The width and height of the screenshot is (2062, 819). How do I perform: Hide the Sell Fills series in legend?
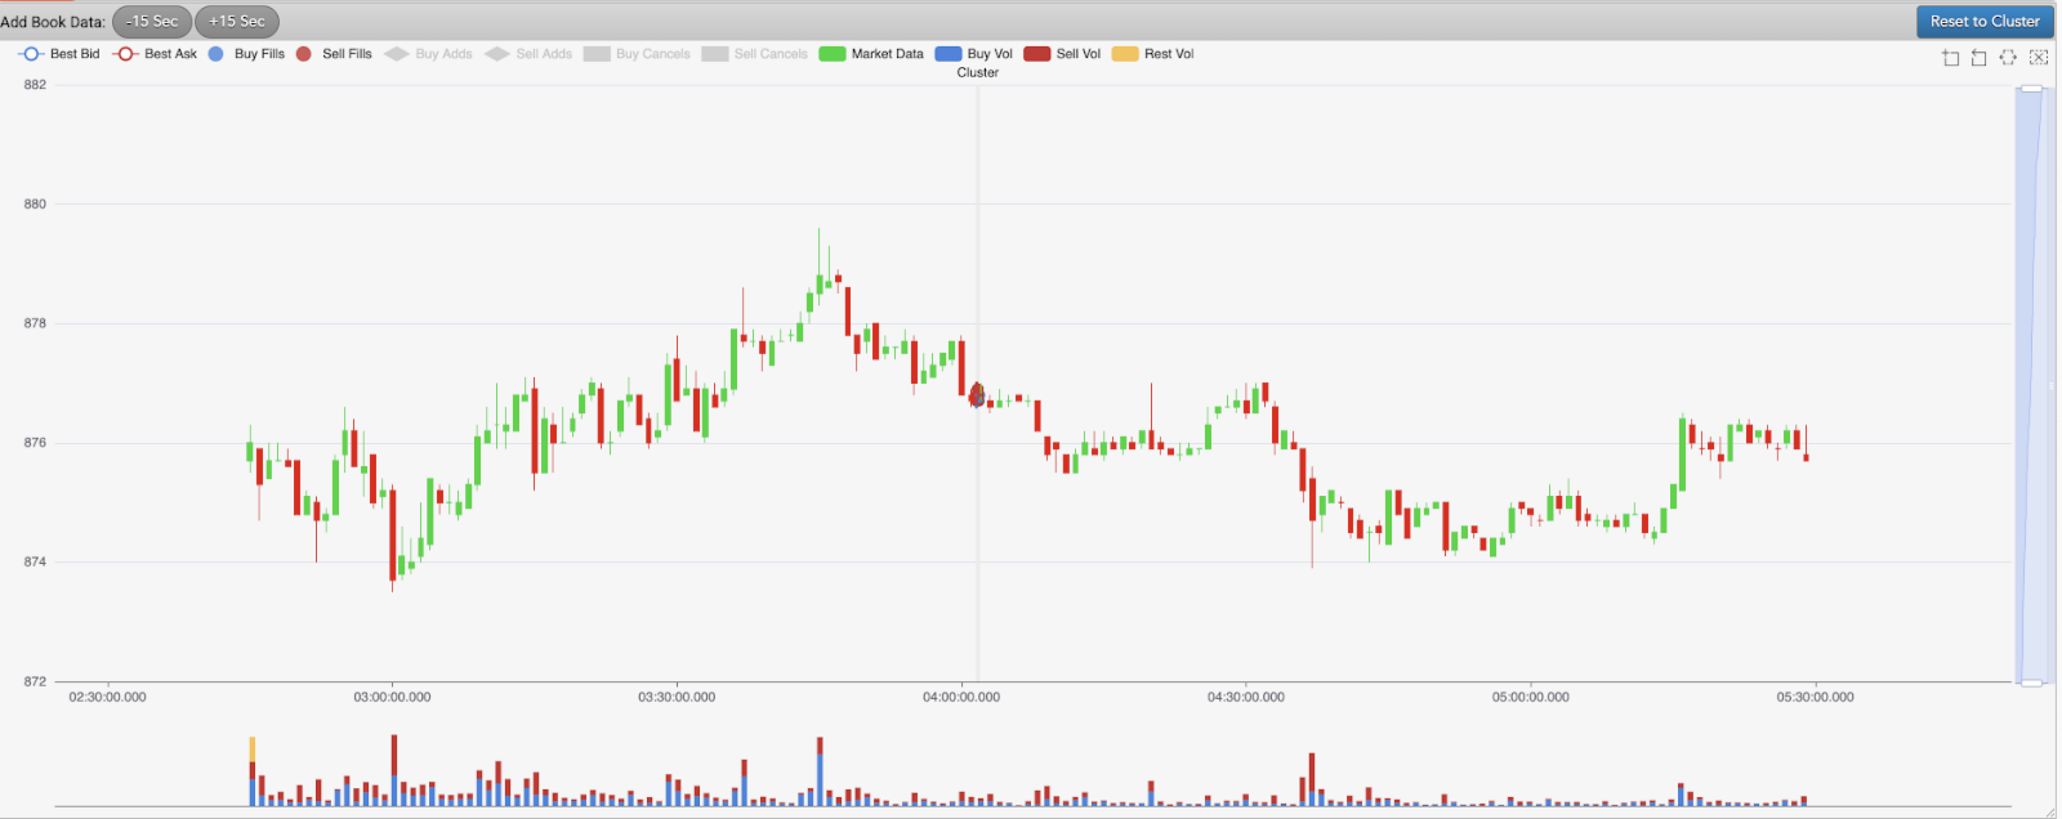click(x=334, y=53)
